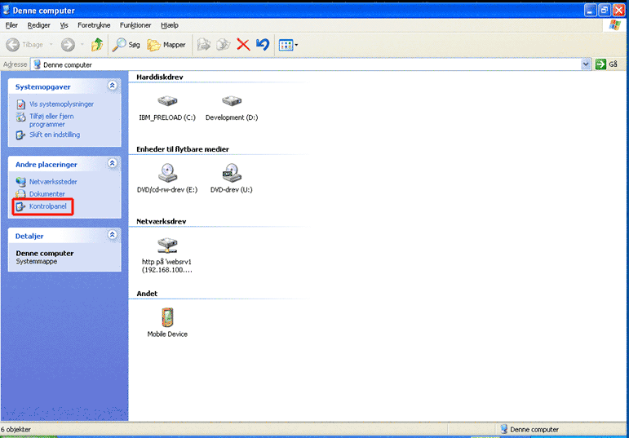
Task: Click the Skift en indstilling icon
Action: click(21, 135)
